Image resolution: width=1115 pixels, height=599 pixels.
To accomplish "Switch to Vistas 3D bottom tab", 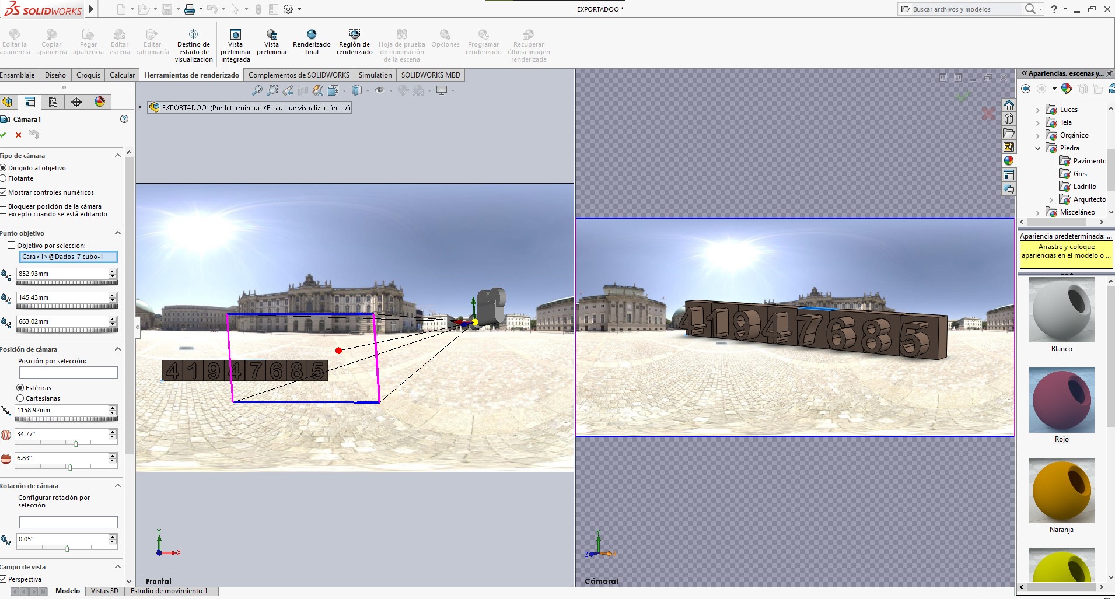I will click(104, 591).
